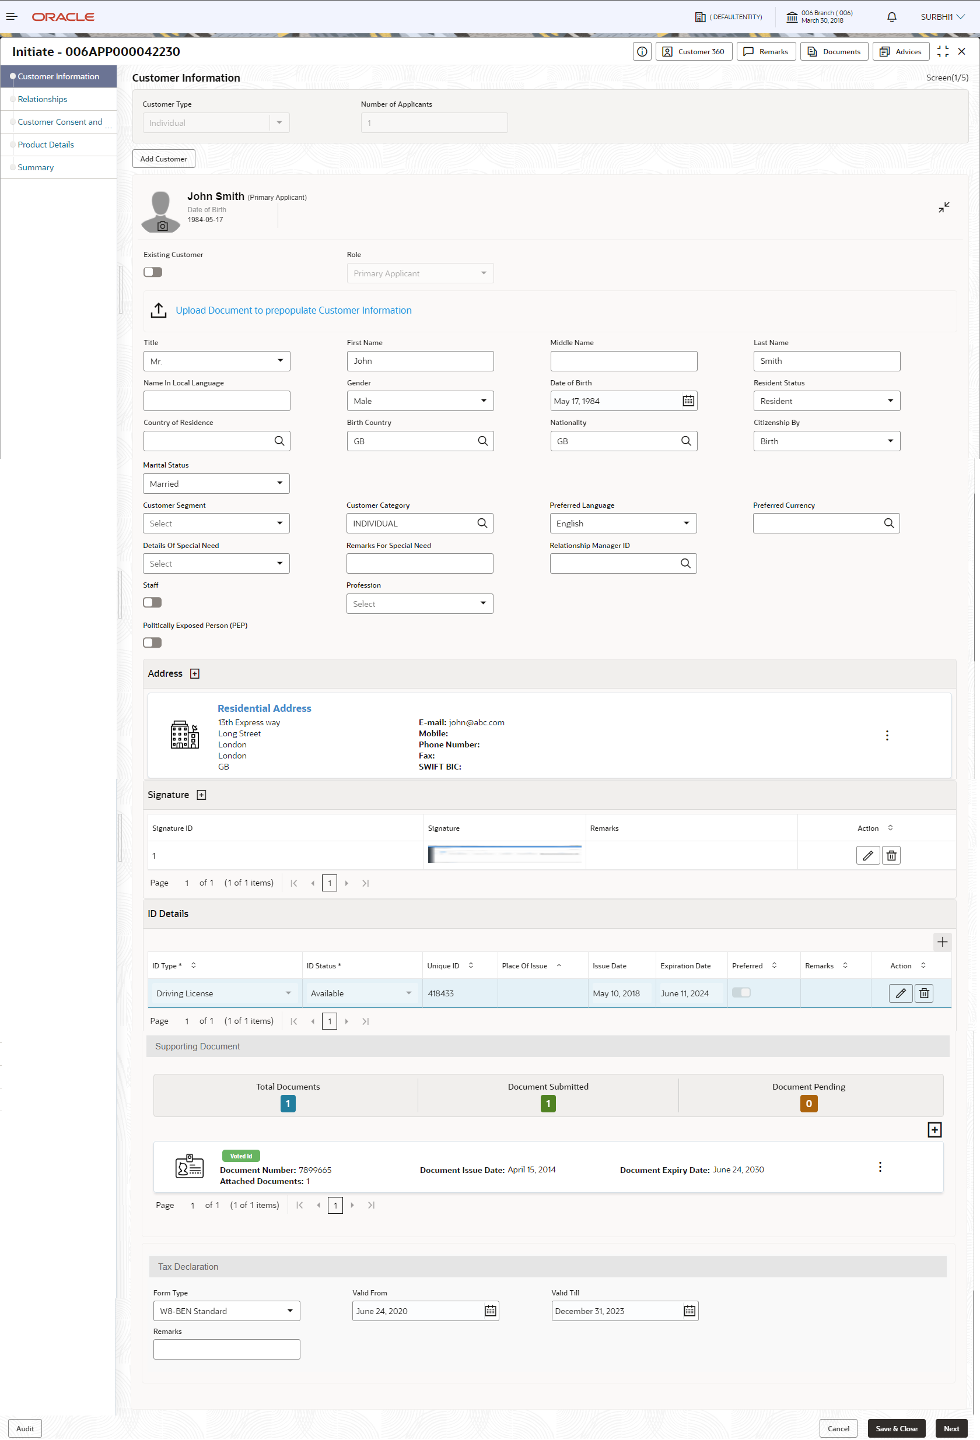This screenshot has width=980, height=1440.
Task: Toggle Preferred switch for Driving License
Action: click(x=741, y=993)
